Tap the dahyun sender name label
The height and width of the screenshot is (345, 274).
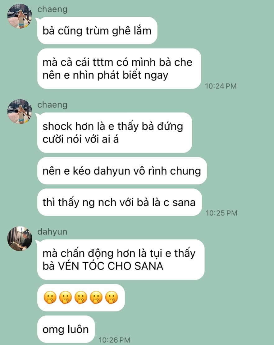click(53, 232)
